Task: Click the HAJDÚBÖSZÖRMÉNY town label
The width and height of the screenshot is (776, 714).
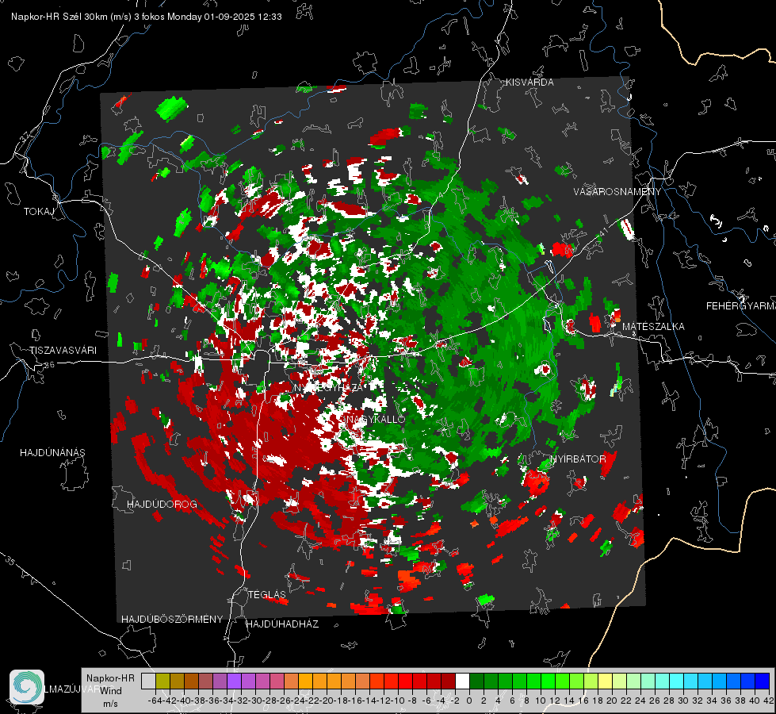Action: tap(172, 620)
